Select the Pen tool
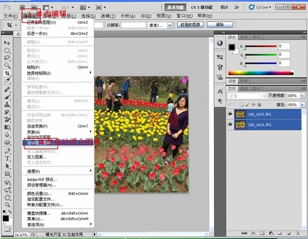 pos(7,151)
